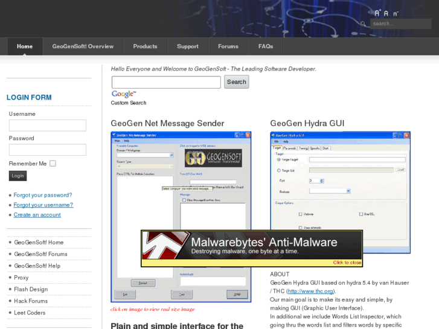
Task: Click the Google custom search text field
Action: (x=166, y=82)
